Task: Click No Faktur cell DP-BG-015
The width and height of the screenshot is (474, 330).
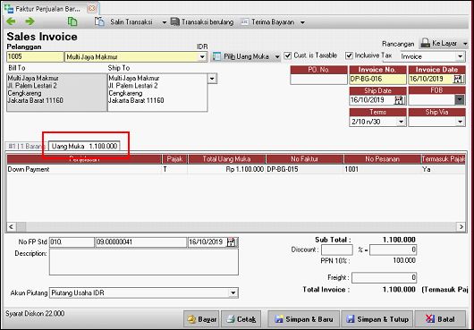Action: 304,169
